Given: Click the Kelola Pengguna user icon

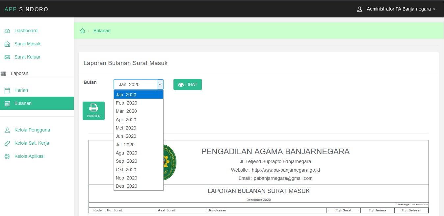Looking at the screenshot, I should [x=7, y=130].
